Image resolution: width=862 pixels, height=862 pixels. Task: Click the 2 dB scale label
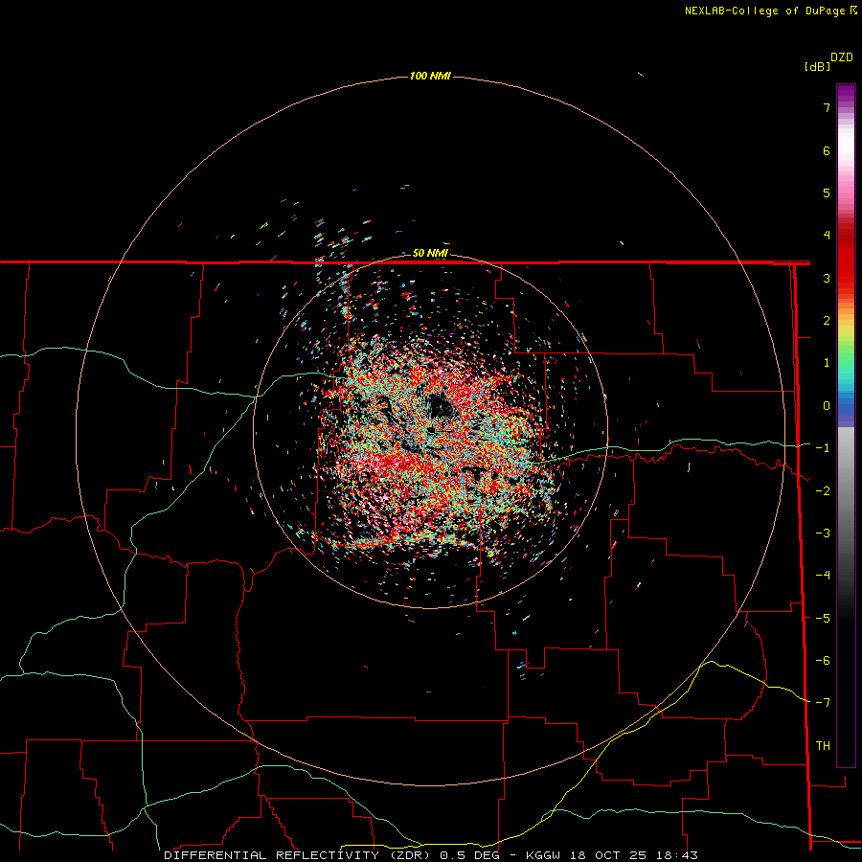(x=827, y=321)
